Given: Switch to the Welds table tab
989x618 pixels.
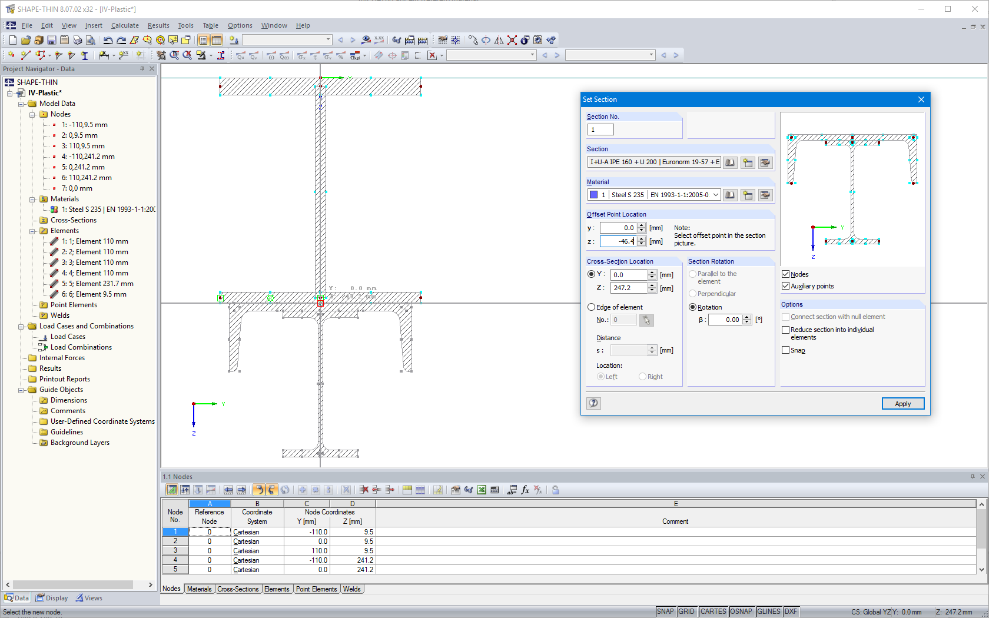Looking at the screenshot, I should click(352, 589).
